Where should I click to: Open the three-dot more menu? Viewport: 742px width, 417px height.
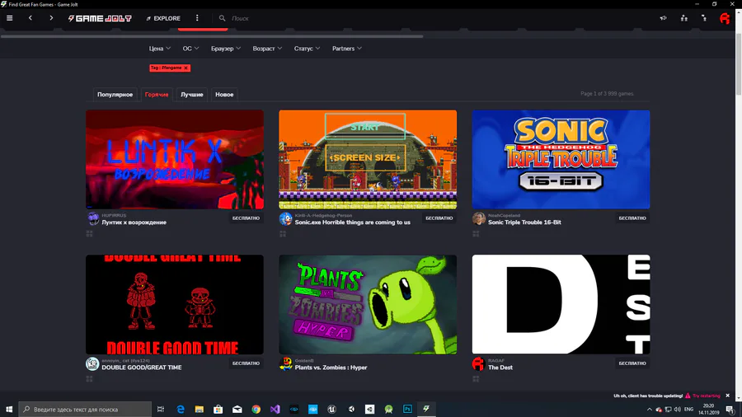coord(197,18)
